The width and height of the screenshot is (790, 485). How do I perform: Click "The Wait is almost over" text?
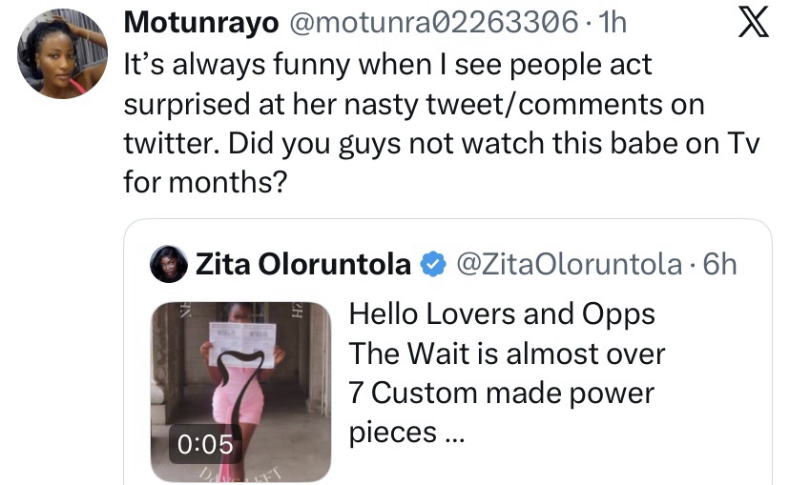[507, 354]
